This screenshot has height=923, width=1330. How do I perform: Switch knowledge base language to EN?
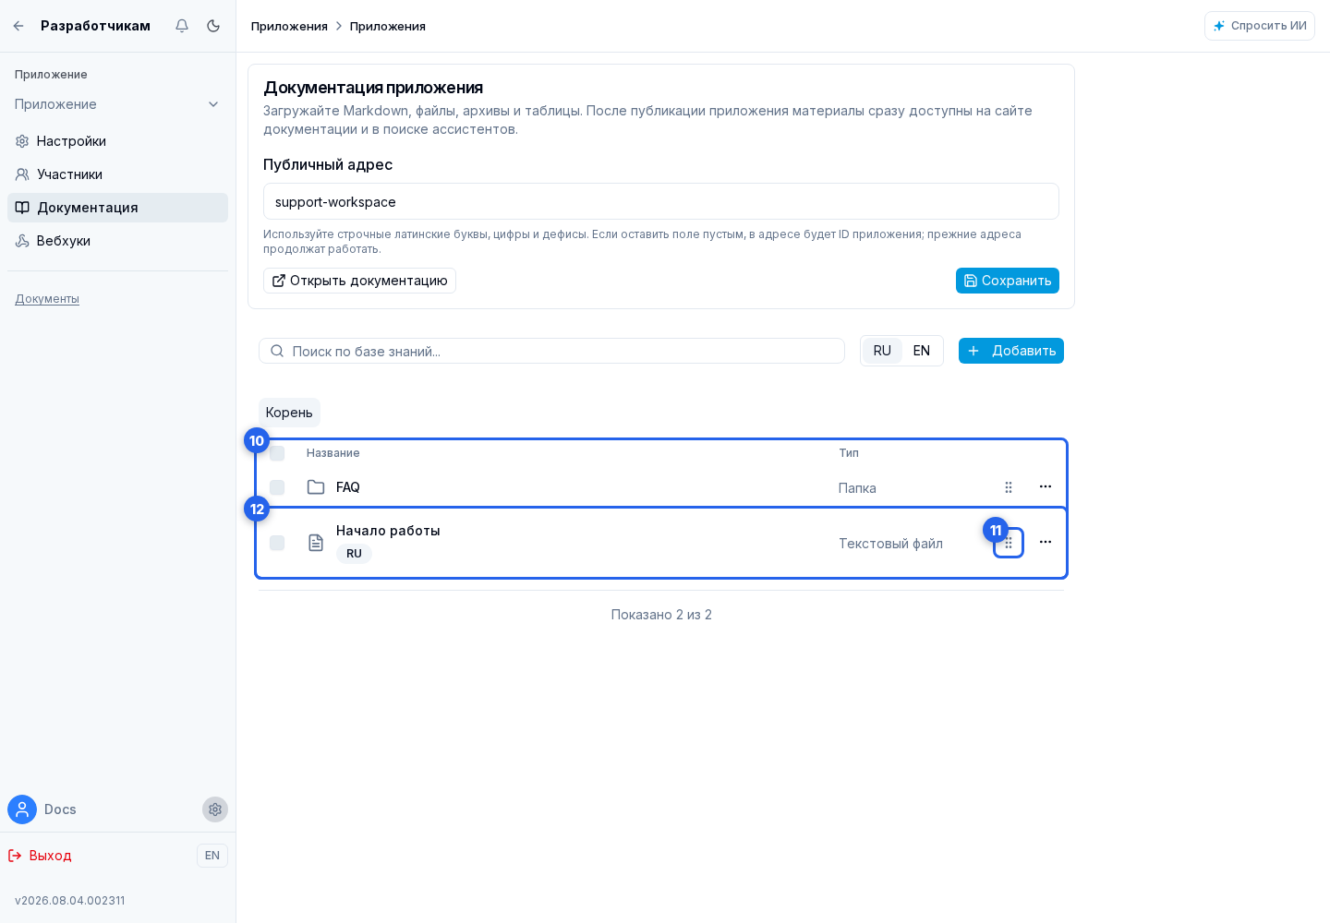[x=922, y=351]
